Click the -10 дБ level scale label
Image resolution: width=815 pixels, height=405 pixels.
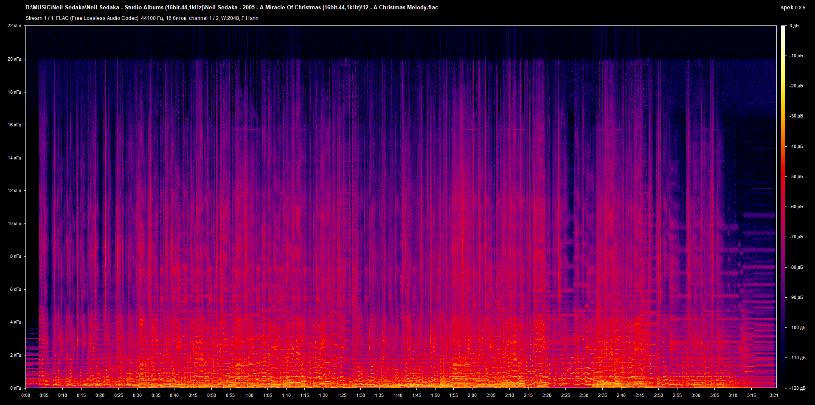pyautogui.click(x=795, y=56)
